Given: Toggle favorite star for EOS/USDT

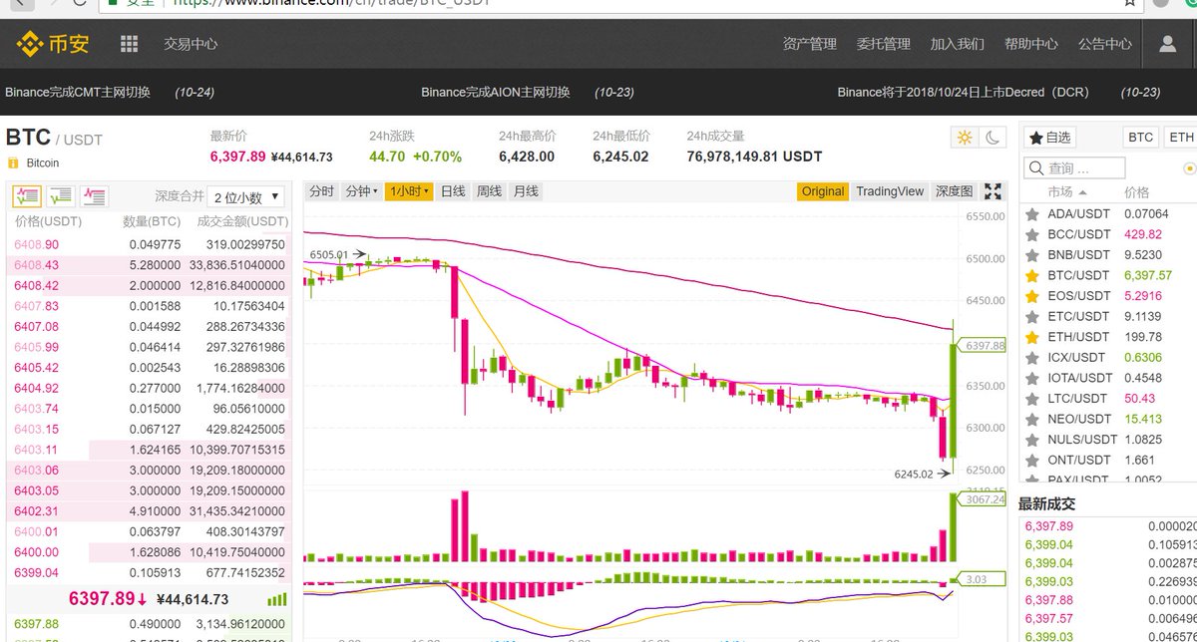Looking at the screenshot, I should tap(1031, 295).
